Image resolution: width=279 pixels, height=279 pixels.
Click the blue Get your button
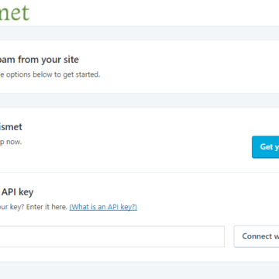coord(266,146)
